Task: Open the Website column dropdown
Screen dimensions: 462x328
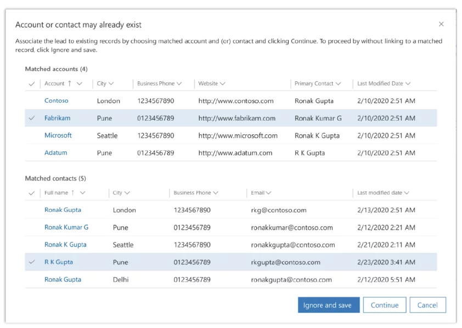Action: [x=222, y=83]
